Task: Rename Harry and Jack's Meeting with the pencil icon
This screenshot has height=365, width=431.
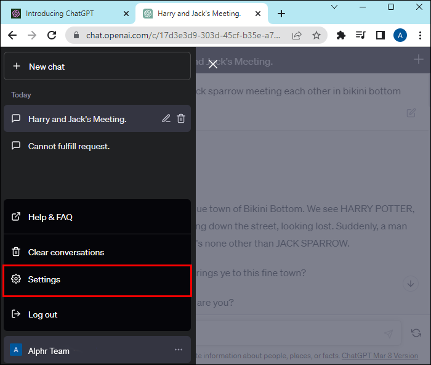Action: 166,118
